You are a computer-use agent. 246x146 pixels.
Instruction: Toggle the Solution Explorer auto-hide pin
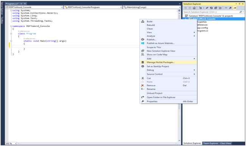240,4
